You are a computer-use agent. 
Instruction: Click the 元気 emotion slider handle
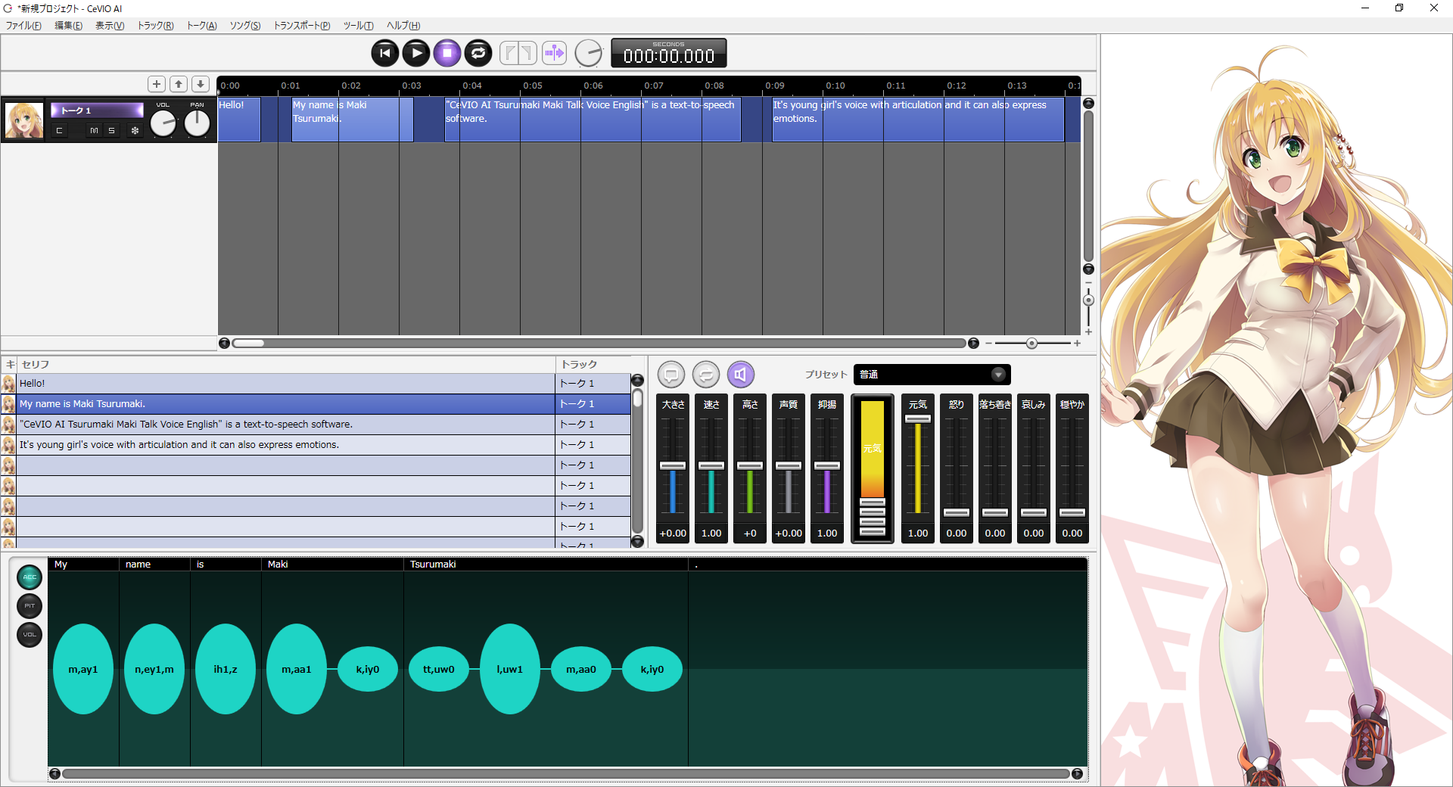918,418
